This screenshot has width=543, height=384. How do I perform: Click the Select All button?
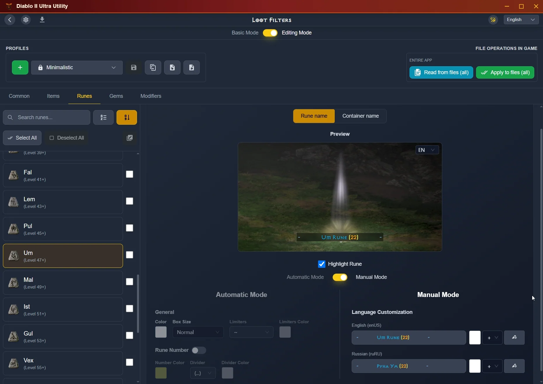22,138
